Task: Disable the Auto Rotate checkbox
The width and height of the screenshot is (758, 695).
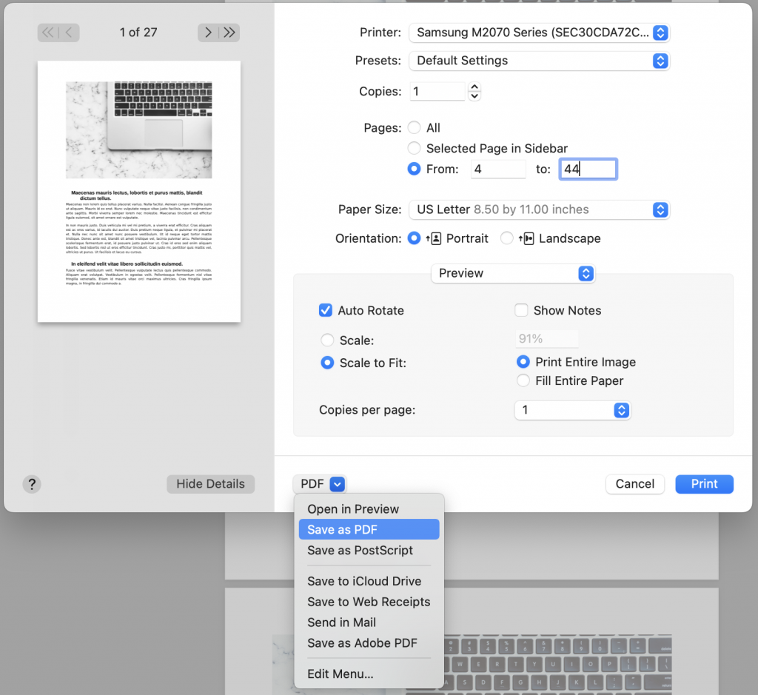Action: 326,310
